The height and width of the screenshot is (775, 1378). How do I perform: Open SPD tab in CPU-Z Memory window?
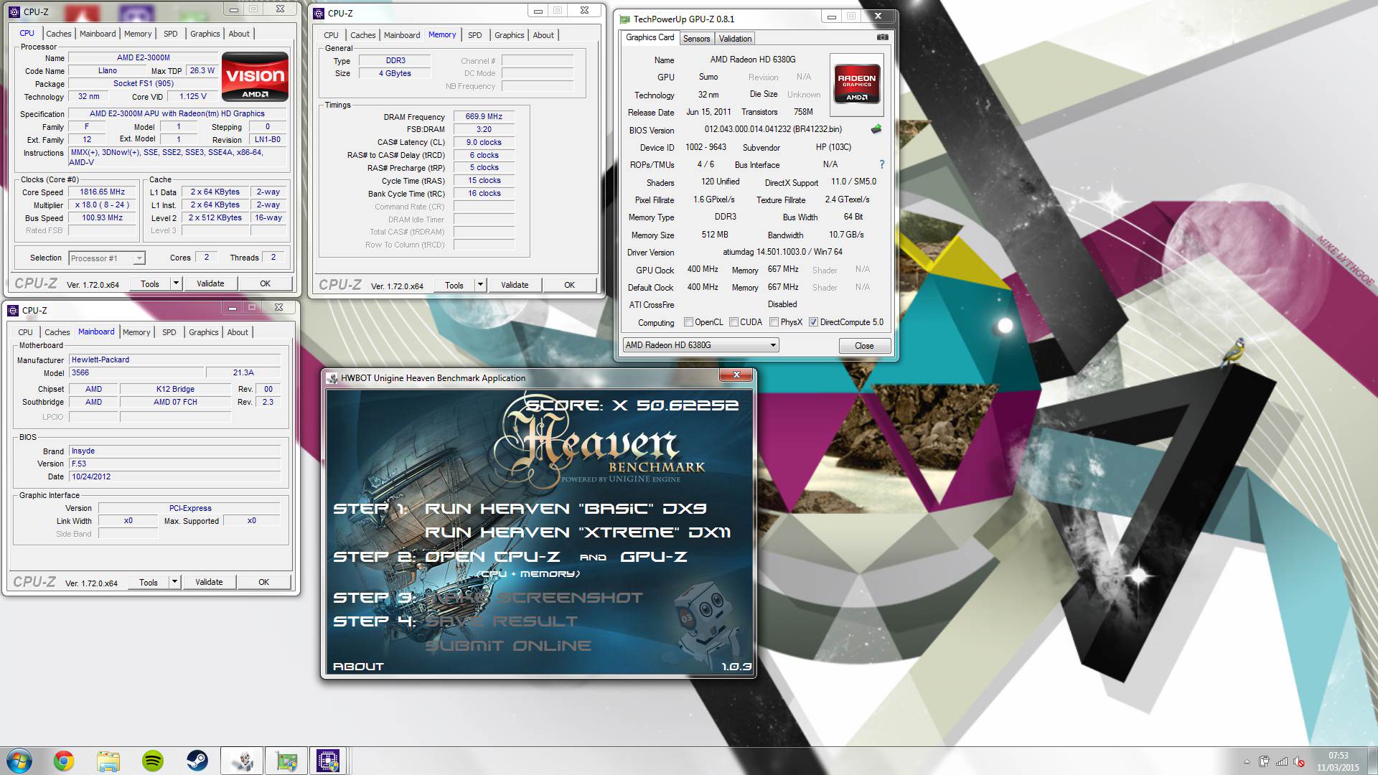[475, 35]
